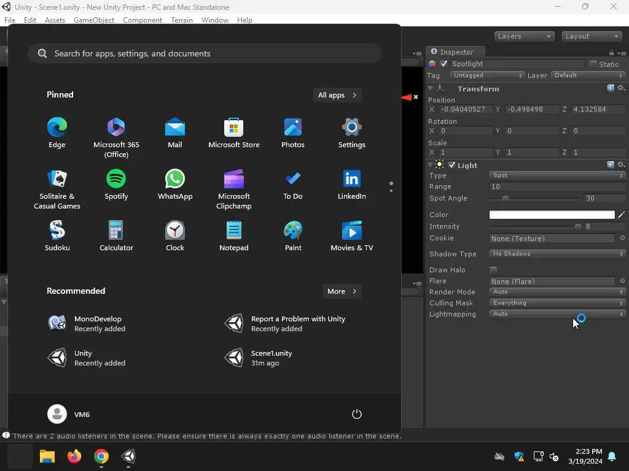629x471 pixels.
Task: Open the Edit menu
Action: coord(30,20)
